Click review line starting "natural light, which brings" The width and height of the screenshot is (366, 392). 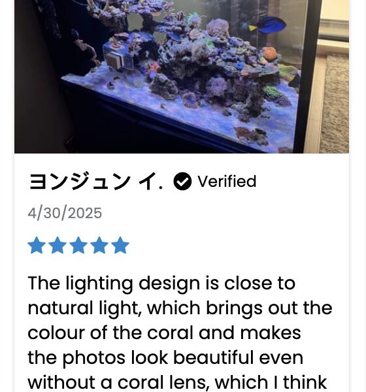[180, 308]
